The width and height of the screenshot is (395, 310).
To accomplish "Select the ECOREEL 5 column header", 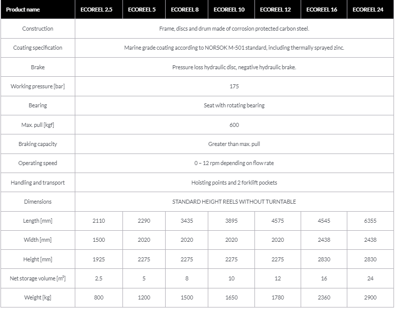I will click(144, 10).
